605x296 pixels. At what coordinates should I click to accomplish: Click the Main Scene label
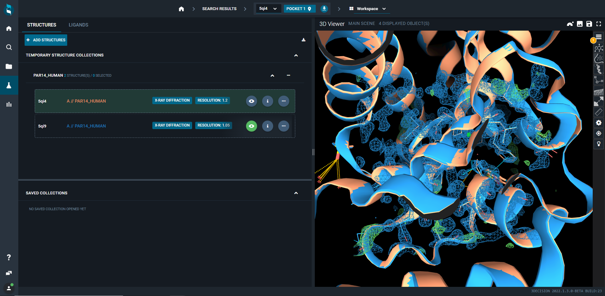362,24
